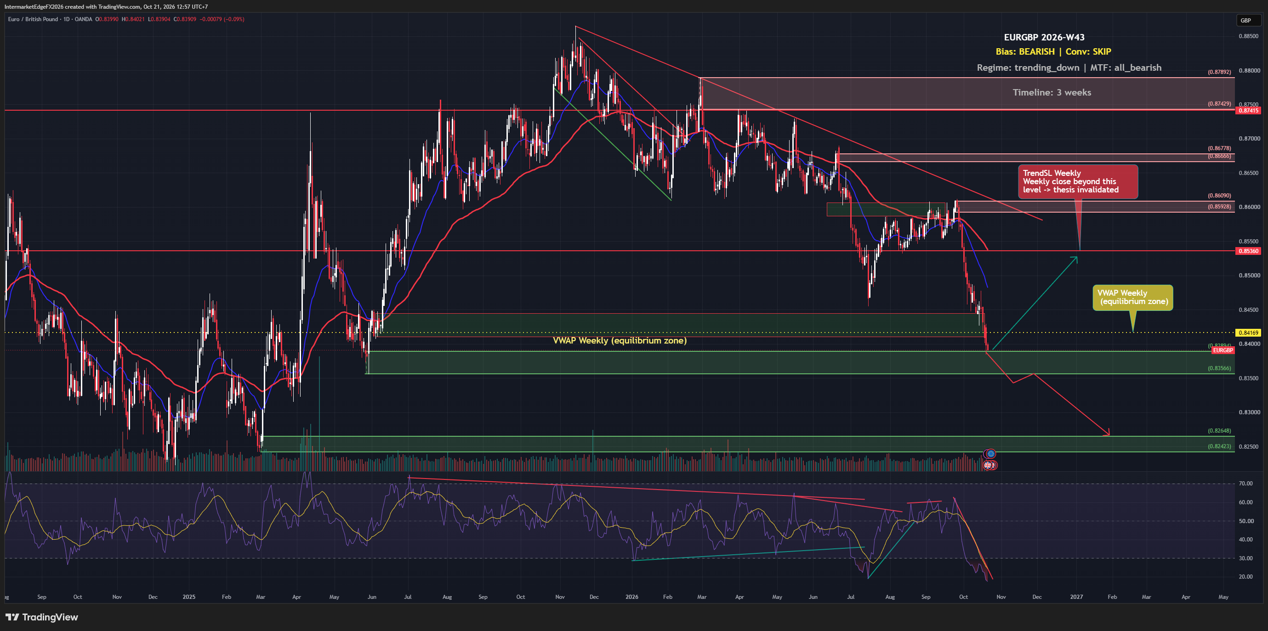Select the red 0.85360 price label

click(1248, 251)
